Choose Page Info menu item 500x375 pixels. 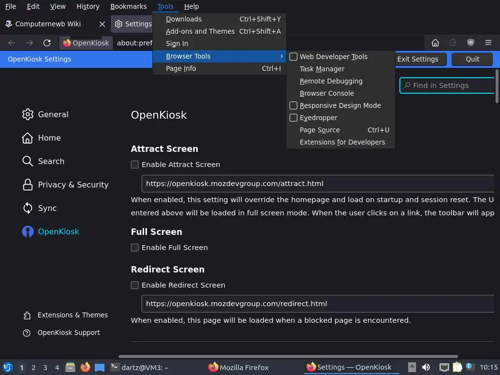pos(219,68)
